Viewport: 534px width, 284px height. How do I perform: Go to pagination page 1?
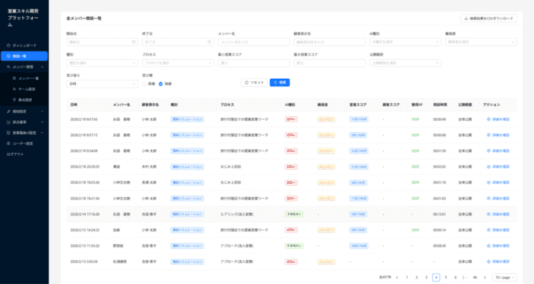pyautogui.click(x=407, y=277)
